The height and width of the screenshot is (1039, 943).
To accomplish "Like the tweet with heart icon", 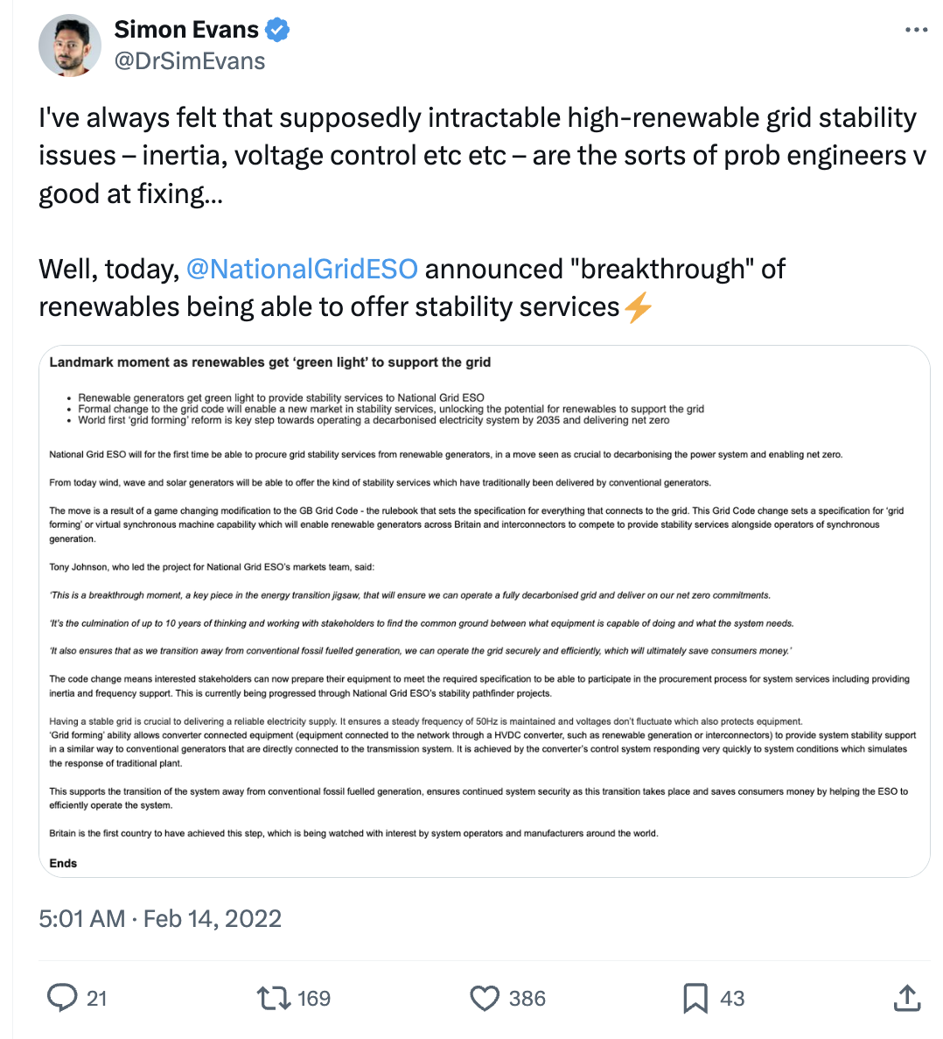I will coord(485,998).
